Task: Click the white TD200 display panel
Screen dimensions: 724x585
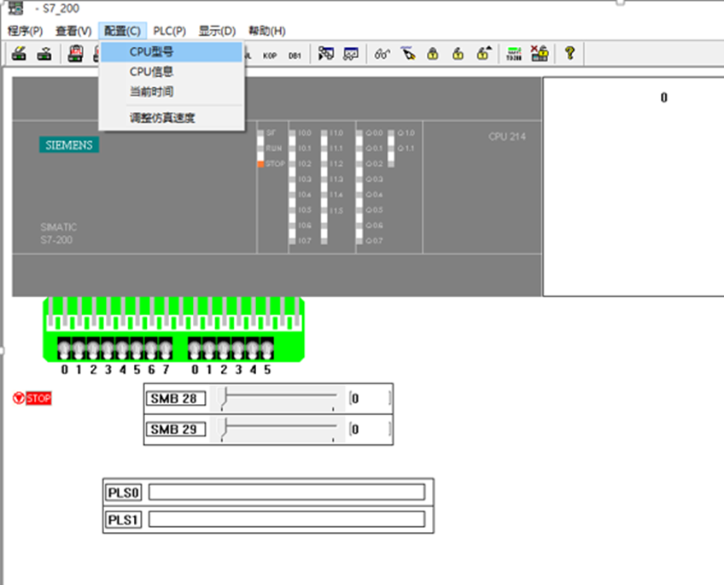Action: [x=633, y=186]
